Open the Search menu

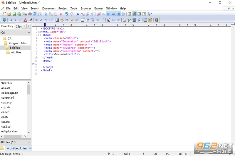pyautogui.click(x=35, y=8)
